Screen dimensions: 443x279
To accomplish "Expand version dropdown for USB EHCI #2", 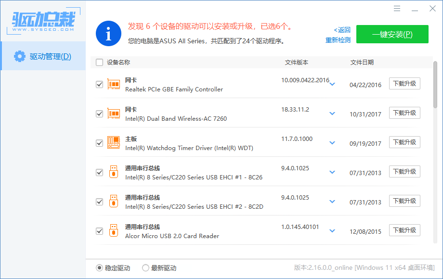I will coord(332,202).
